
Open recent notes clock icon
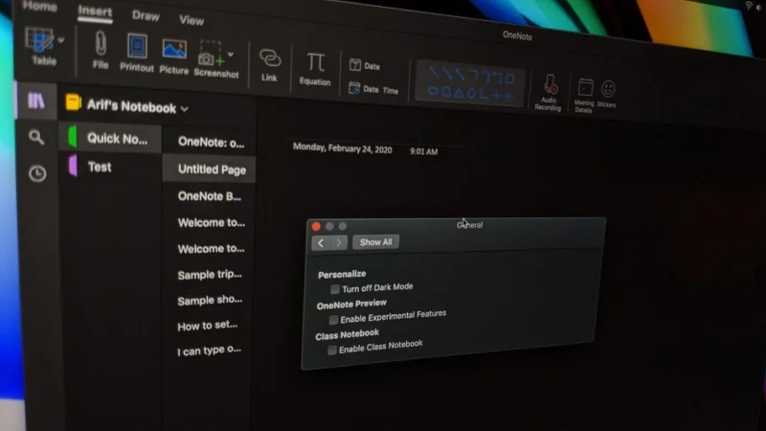tap(36, 173)
